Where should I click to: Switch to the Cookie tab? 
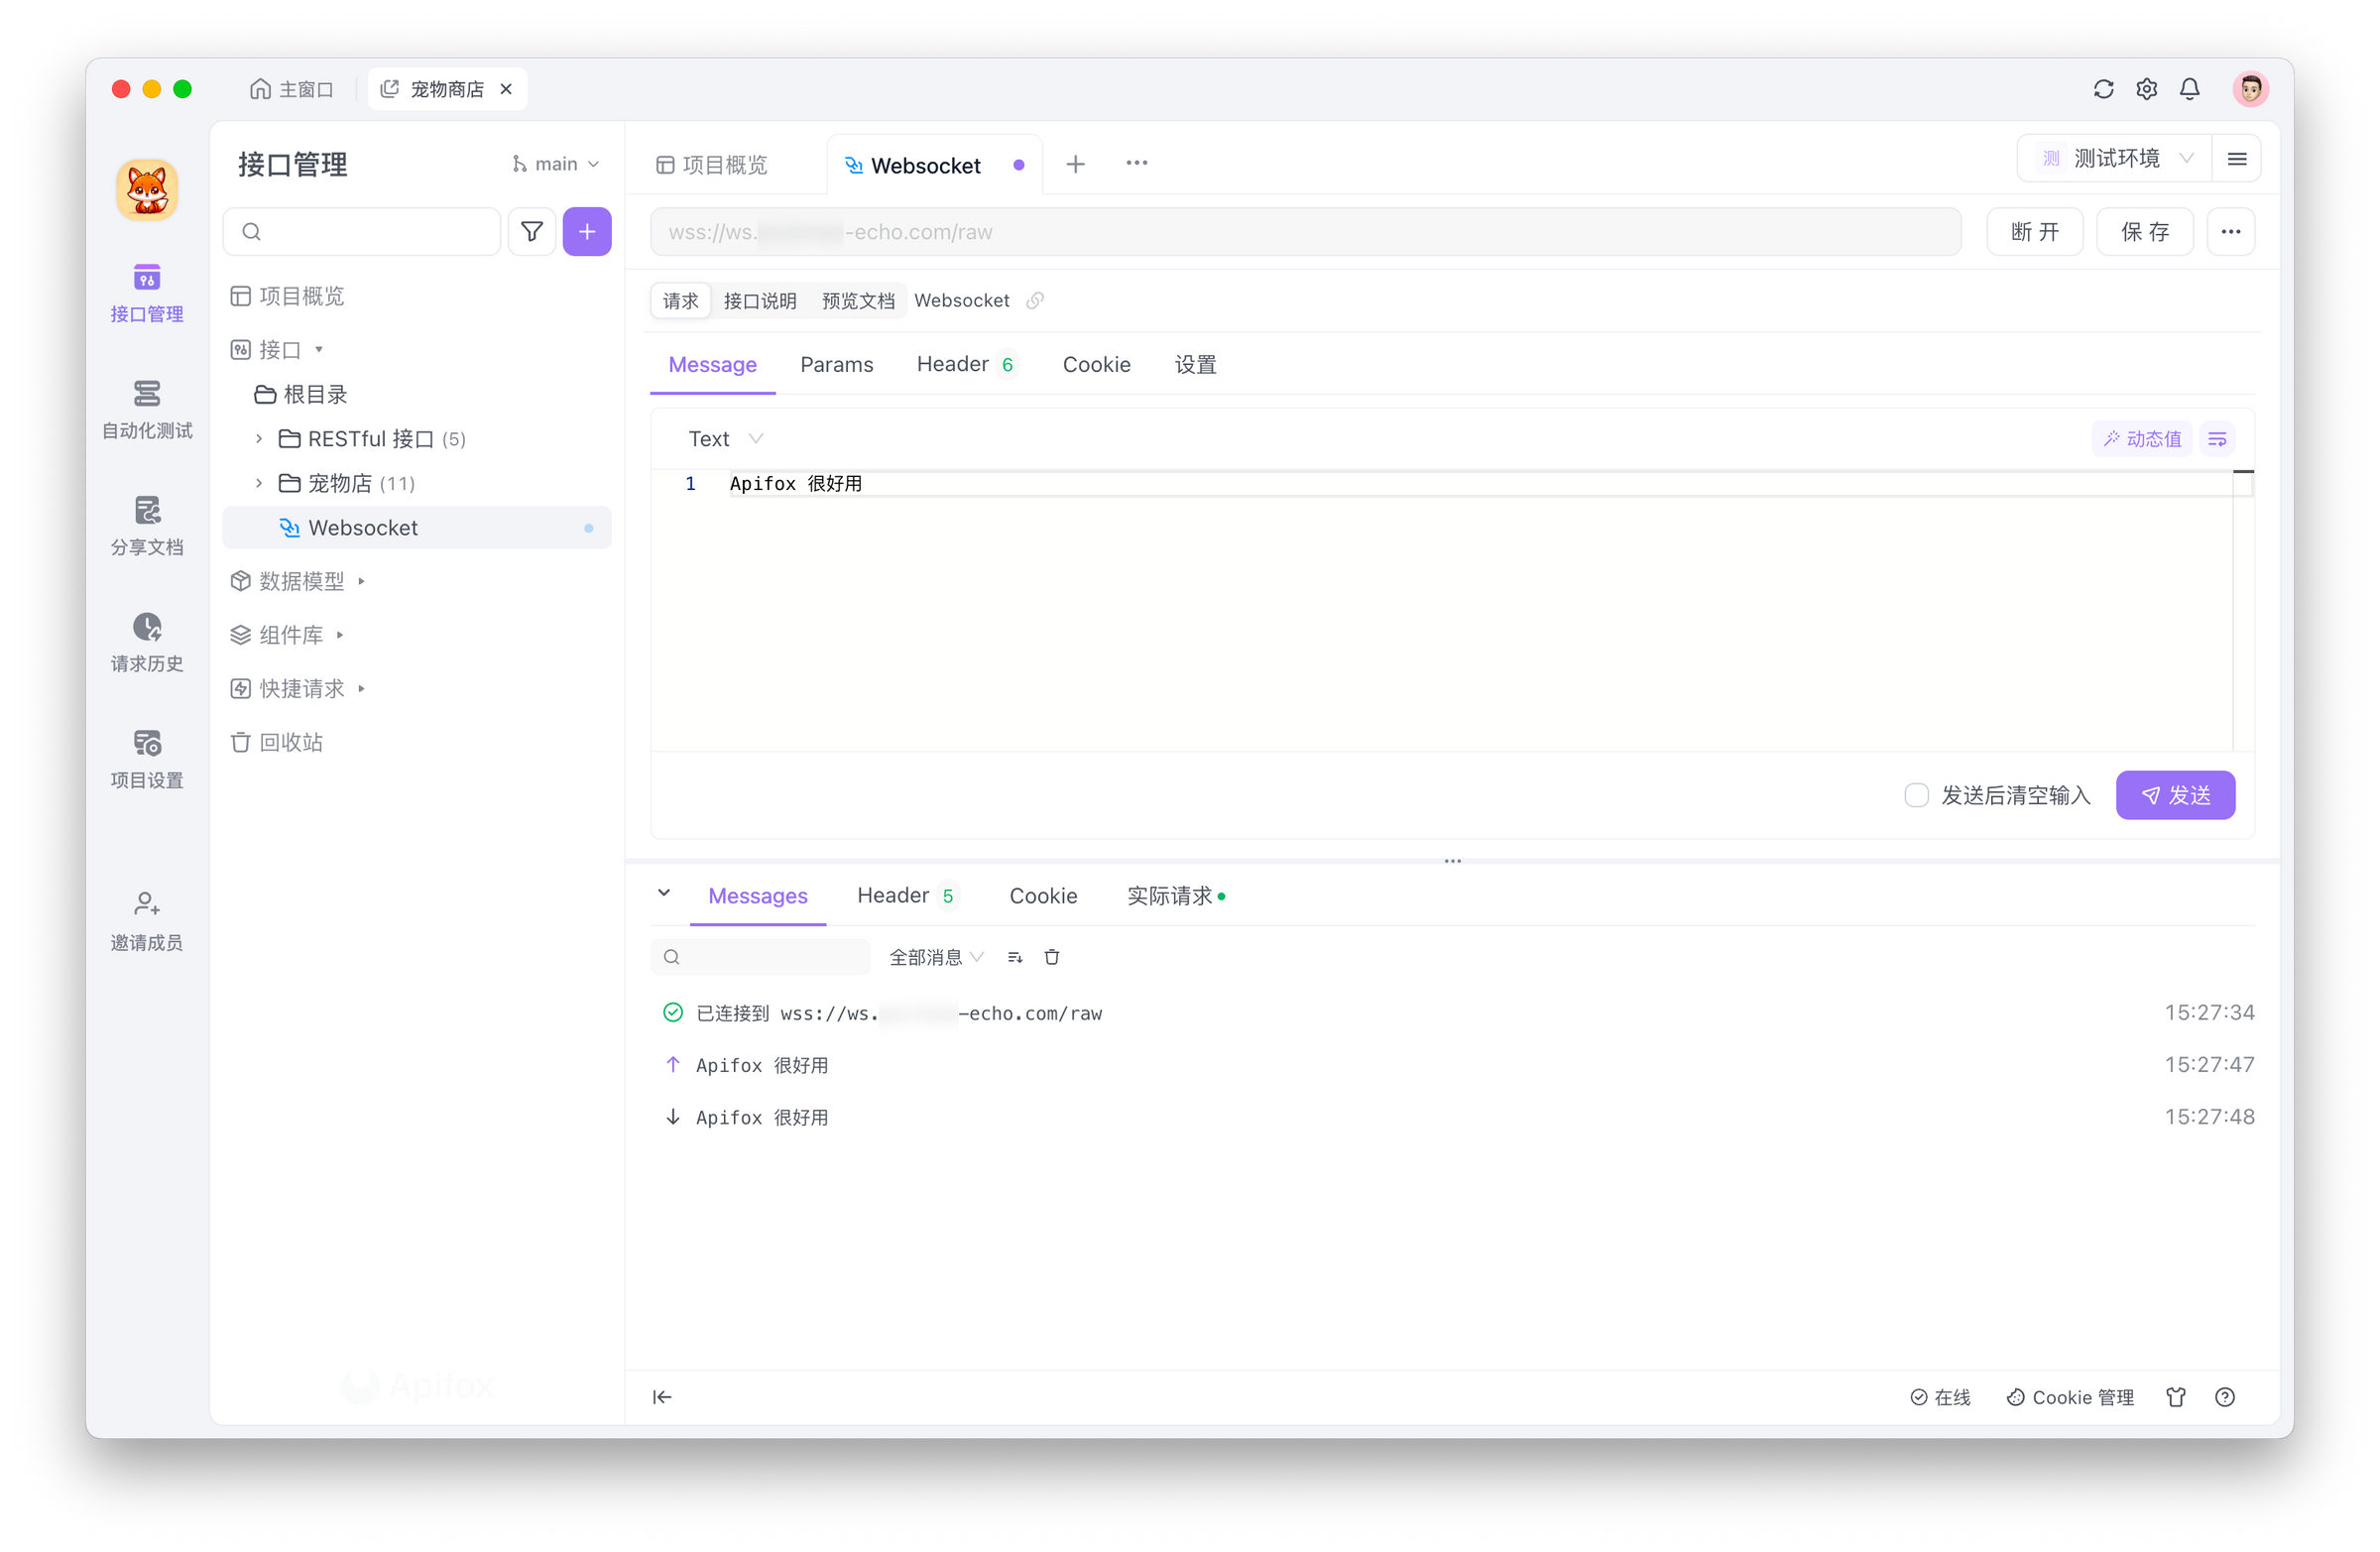pyautogui.click(x=1096, y=364)
